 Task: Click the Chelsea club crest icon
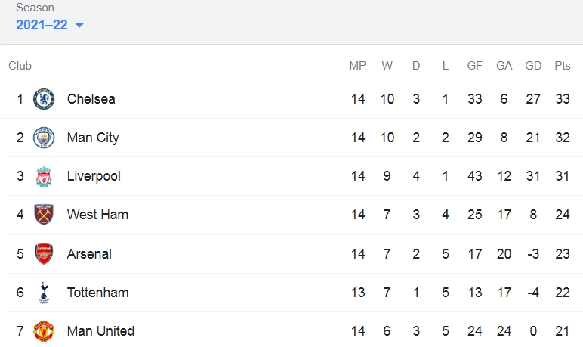(x=44, y=99)
